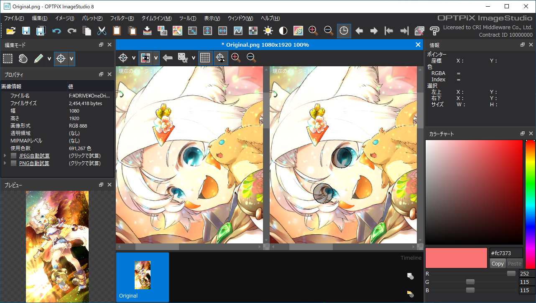Click the download-arrow import icon in main toolbar
The image size is (536, 303).
coord(147,30)
